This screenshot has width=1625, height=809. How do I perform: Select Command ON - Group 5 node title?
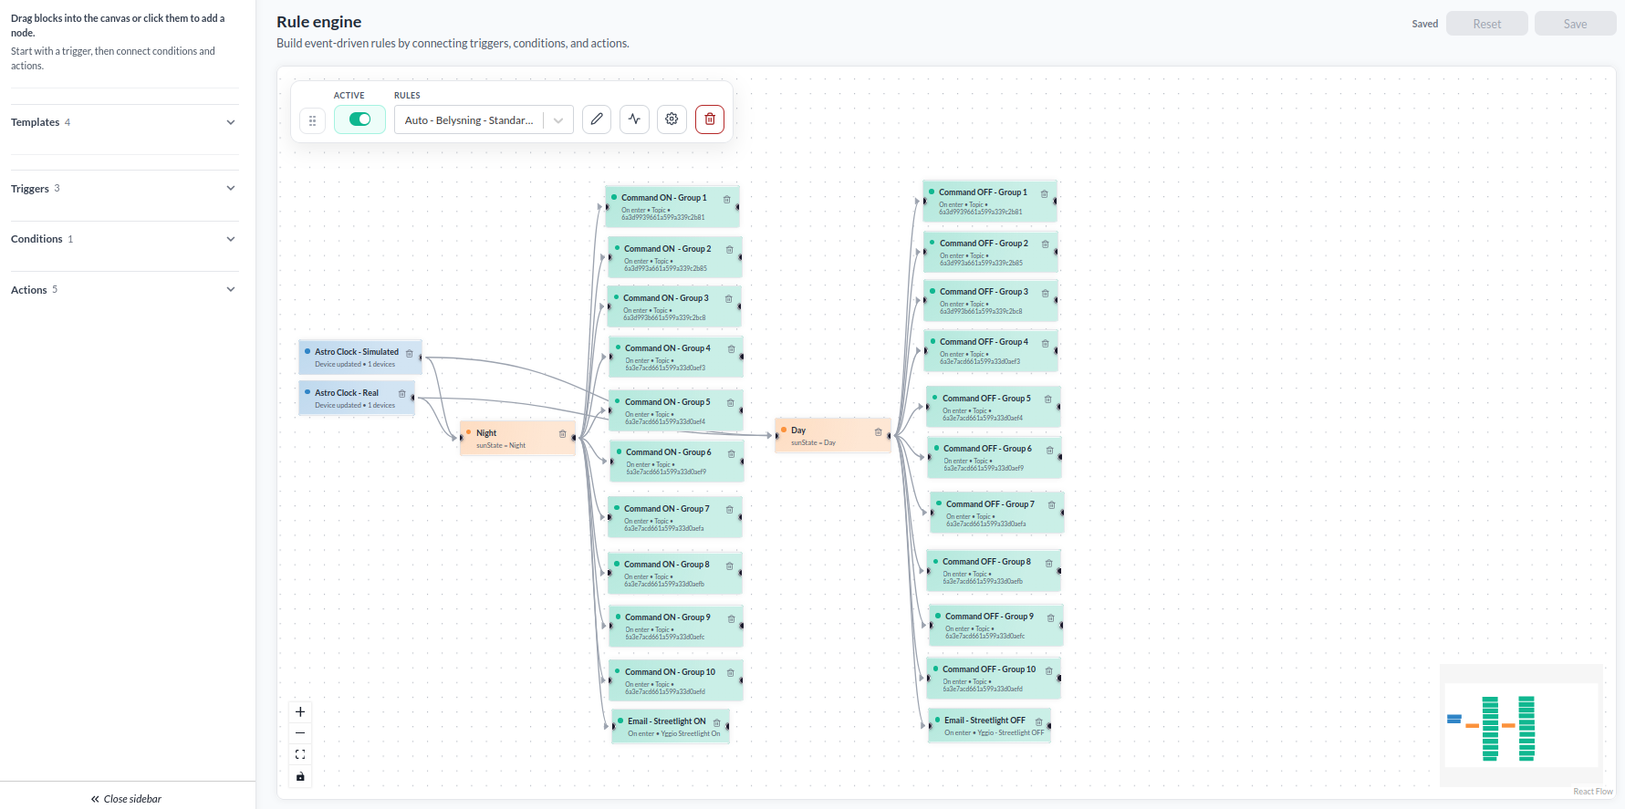tap(667, 402)
